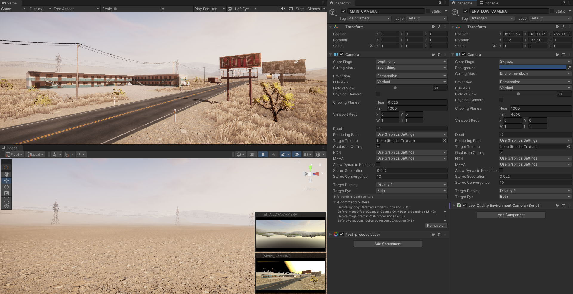The height and width of the screenshot is (294, 573).
Task: Click Remove all command buffers button
Action: (436, 226)
